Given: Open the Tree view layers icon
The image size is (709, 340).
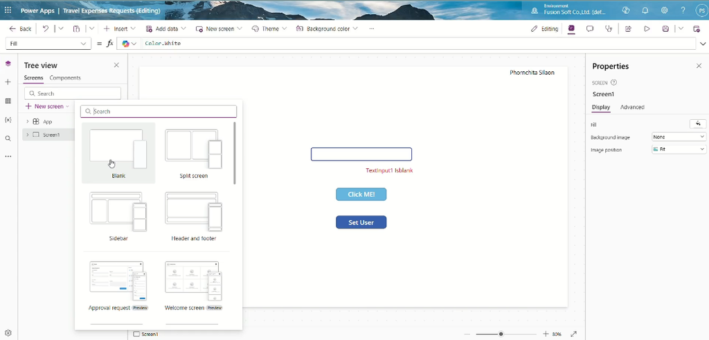Looking at the screenshot, I should tap(8, 64).
